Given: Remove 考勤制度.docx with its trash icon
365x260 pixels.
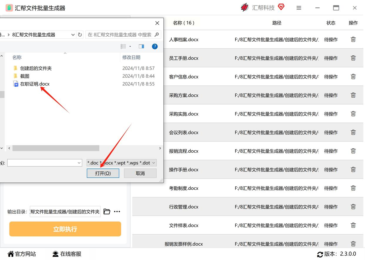Looking at the screenshot, I should coord(353,188).
